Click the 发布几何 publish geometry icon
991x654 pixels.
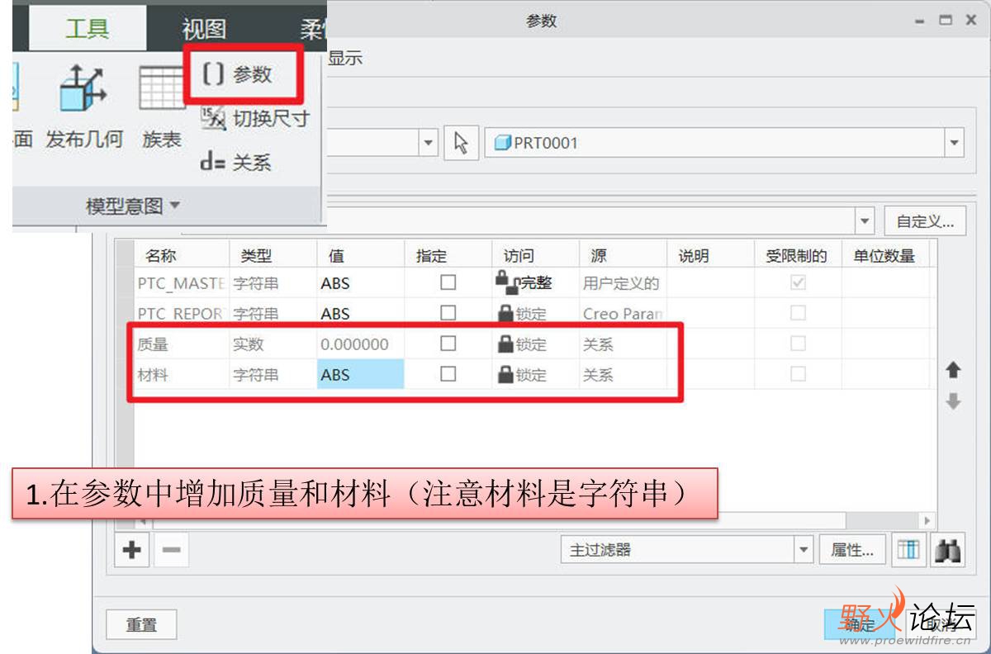83,90
